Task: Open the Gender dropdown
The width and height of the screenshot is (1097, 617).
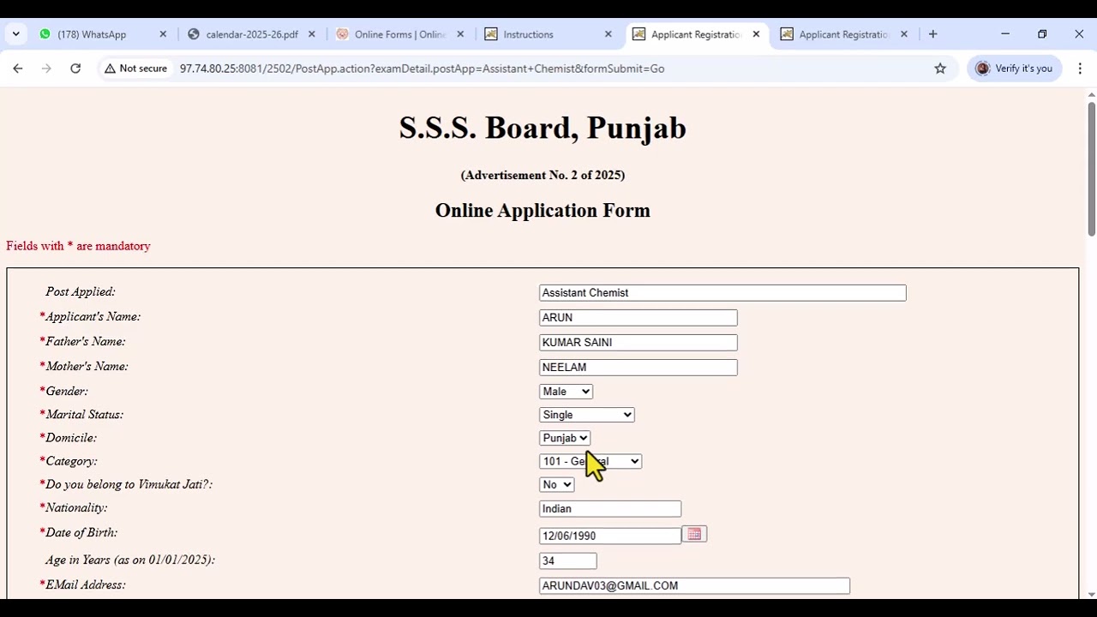Action: coord(566,392)
